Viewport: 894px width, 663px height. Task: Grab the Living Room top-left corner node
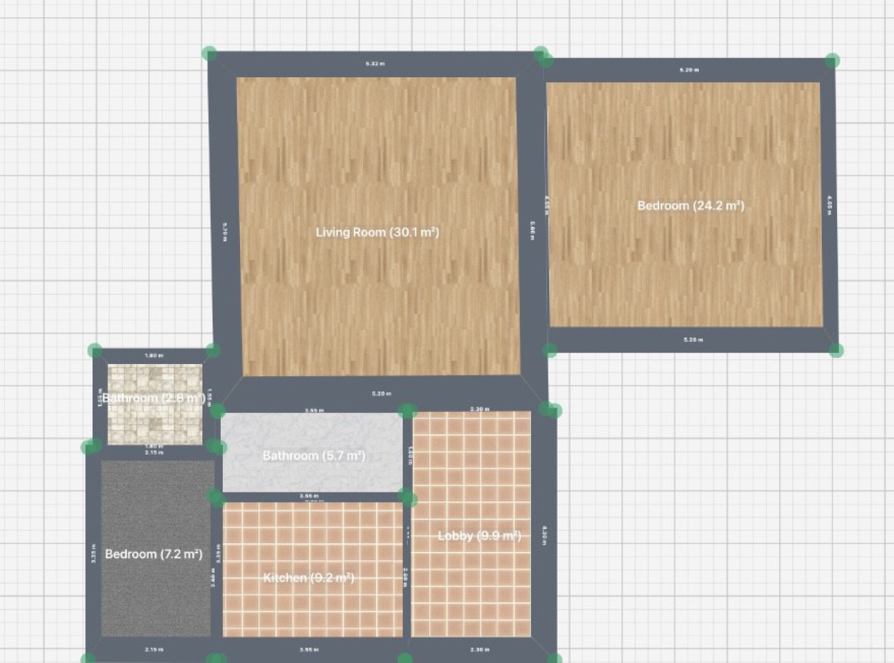click(209, 54)
